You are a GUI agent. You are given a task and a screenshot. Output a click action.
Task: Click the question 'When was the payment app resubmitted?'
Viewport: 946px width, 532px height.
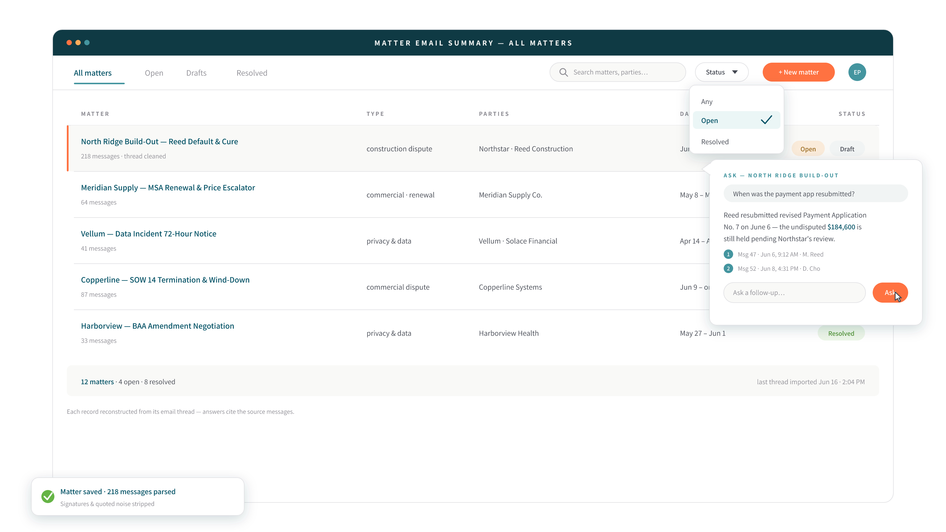pyautogui.click(x=815, y=194)
